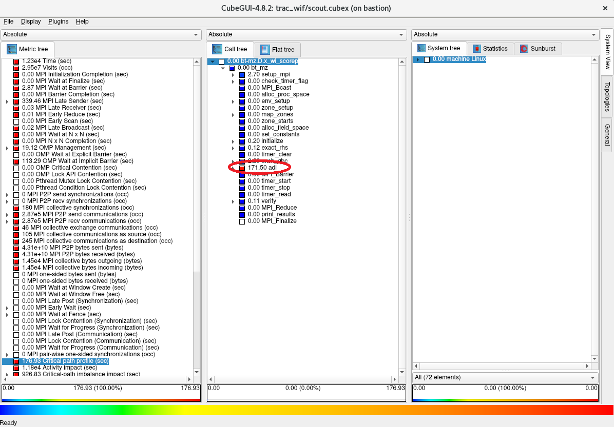Click the rainbow color scale bar

(x=307, y=410)
